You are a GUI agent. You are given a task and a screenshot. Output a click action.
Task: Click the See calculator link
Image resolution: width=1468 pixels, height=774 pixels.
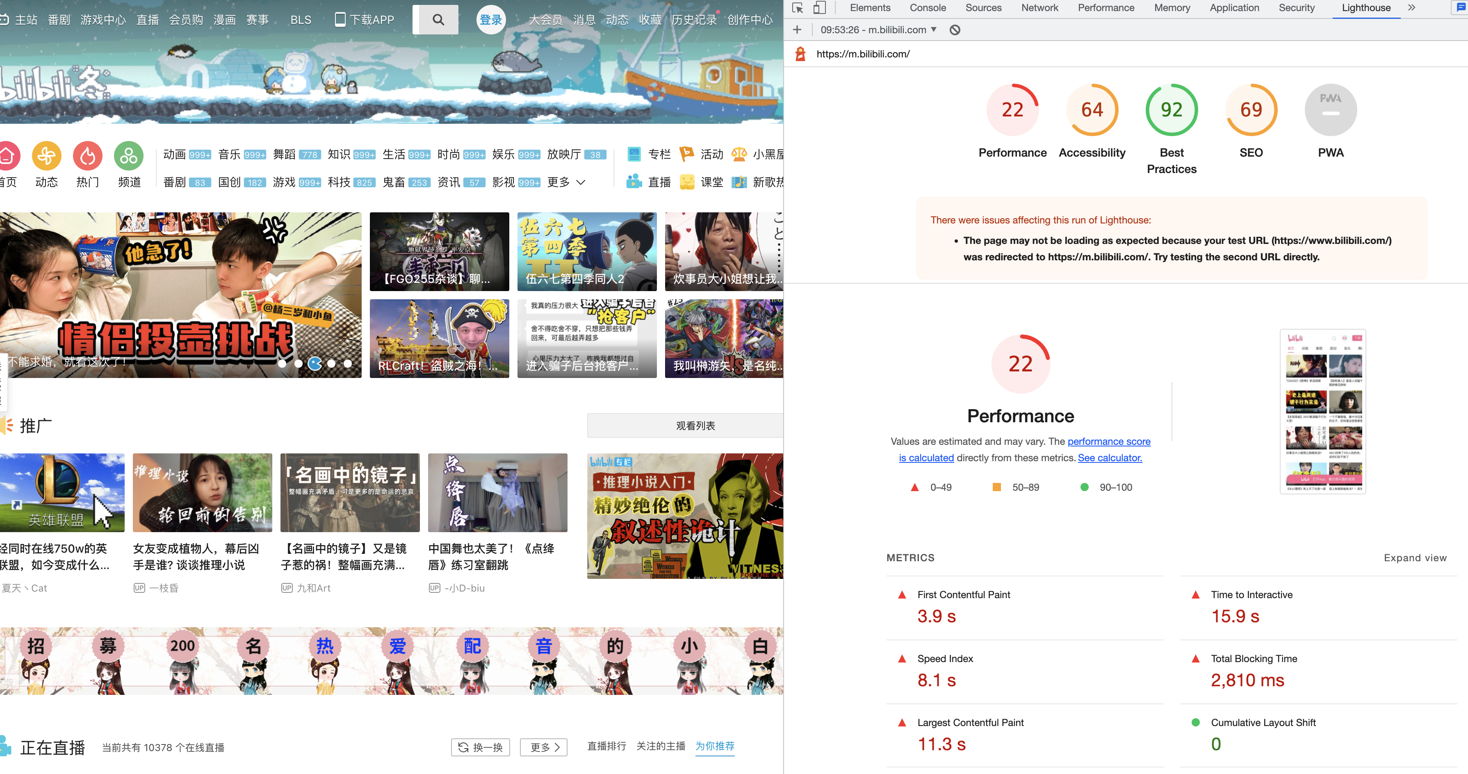[x=1109, y=458]
